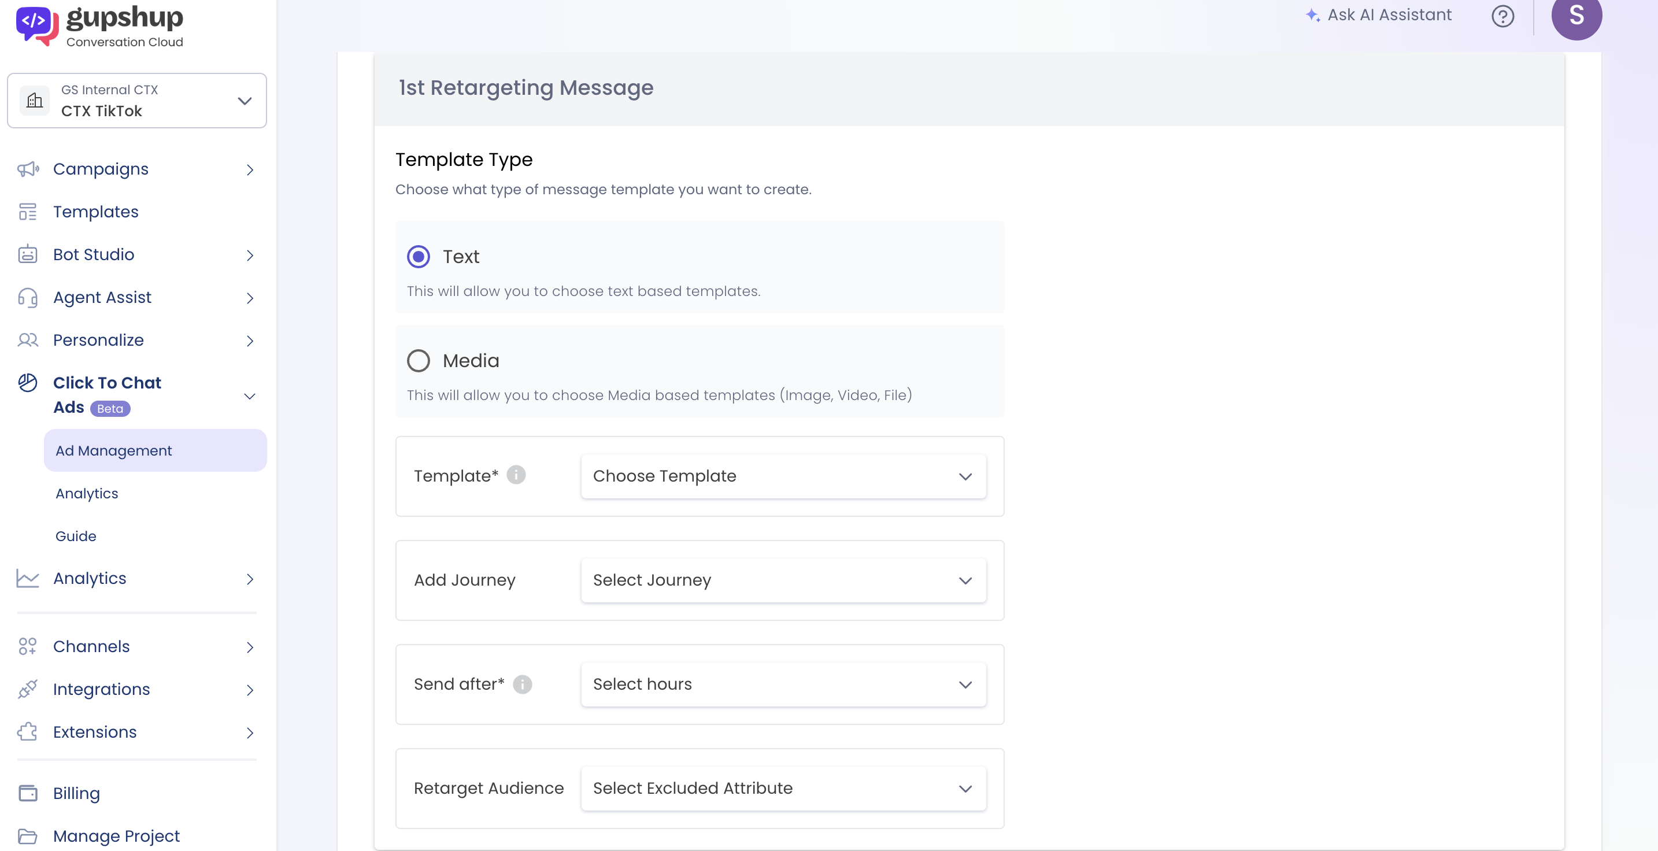Click the Campaigns megaphone icon
This screenshot has height=851, width=1658.
click(x=28, y=169)
